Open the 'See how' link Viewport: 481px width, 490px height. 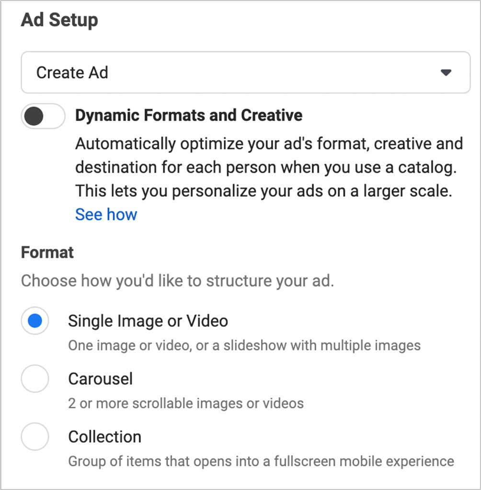pyautogui.click(x=106, y=214)
